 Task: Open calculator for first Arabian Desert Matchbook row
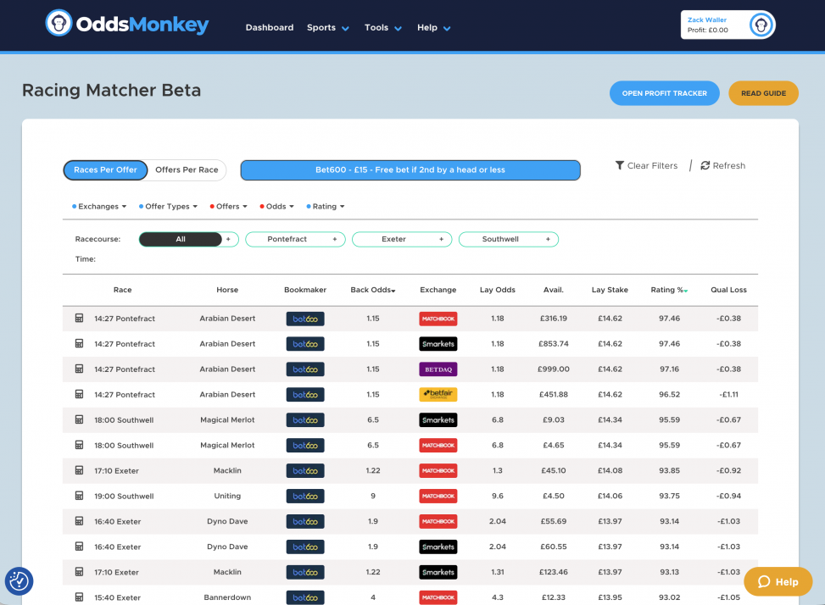[x=79, y=318]
